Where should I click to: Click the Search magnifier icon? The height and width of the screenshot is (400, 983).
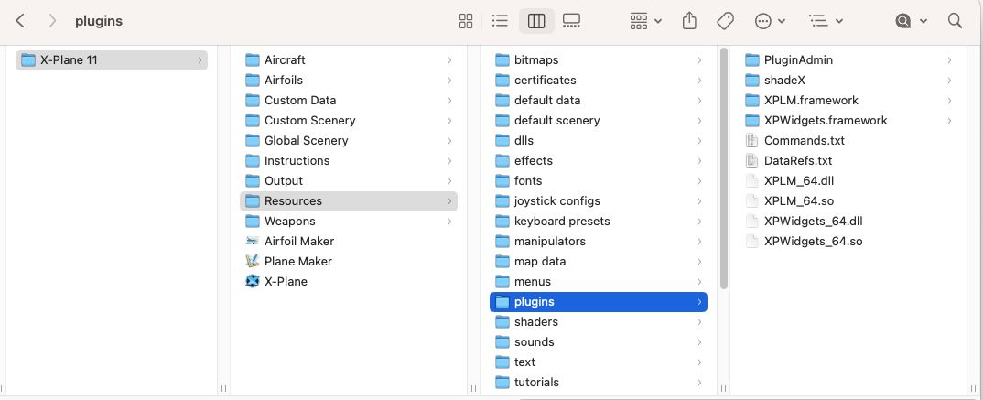pyautogui.click(x=955, y=21)
